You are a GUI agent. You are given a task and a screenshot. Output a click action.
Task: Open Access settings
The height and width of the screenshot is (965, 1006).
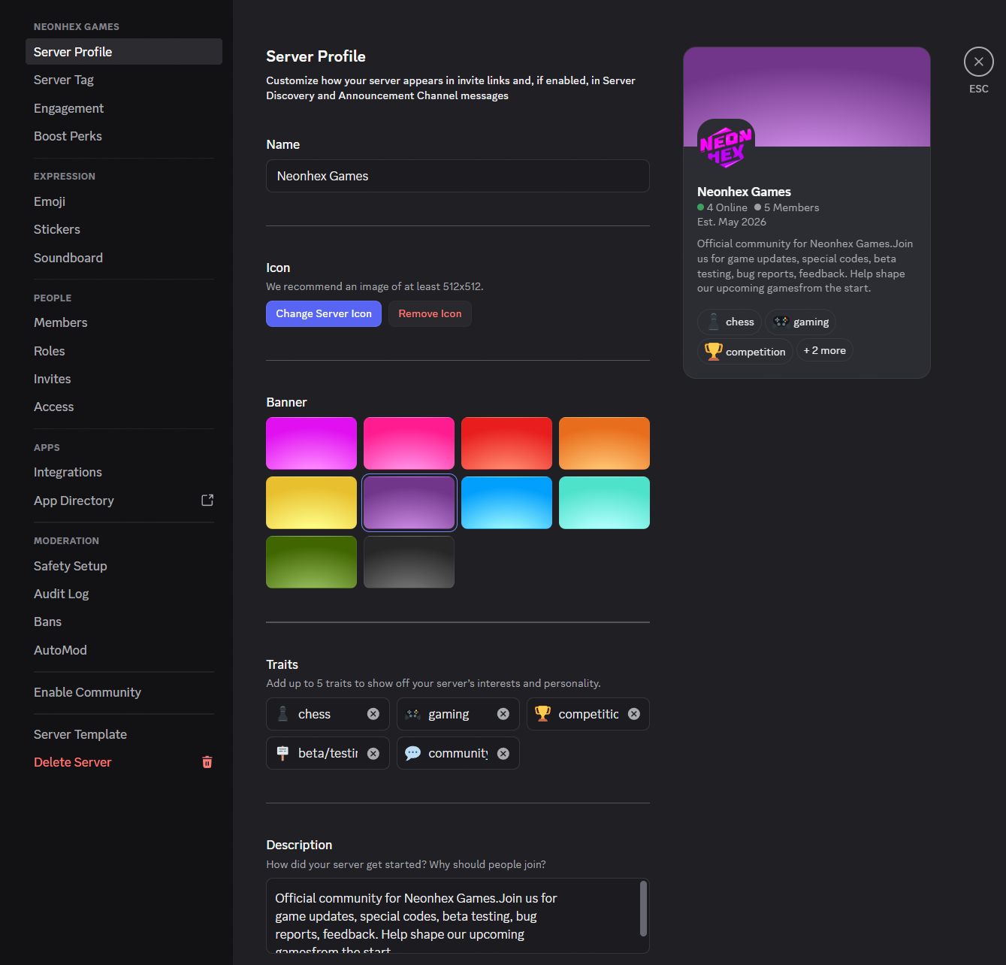click(x=124, y=407)
